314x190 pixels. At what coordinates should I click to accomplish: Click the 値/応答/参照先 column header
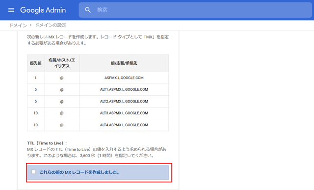124,63
